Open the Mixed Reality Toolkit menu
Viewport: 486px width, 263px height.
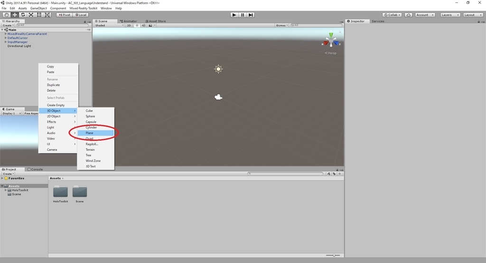(84, 9)
